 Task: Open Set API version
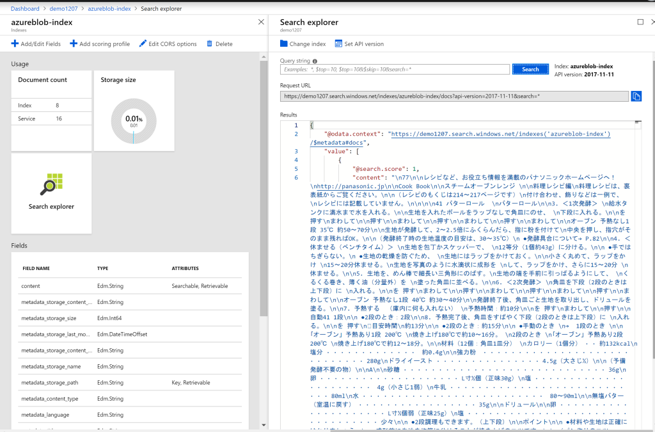click(x=359, y=44)
